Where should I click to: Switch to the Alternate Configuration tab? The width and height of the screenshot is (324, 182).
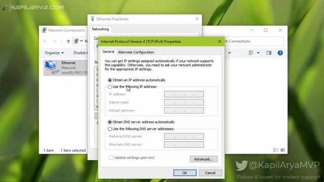[x=136, y=52]
